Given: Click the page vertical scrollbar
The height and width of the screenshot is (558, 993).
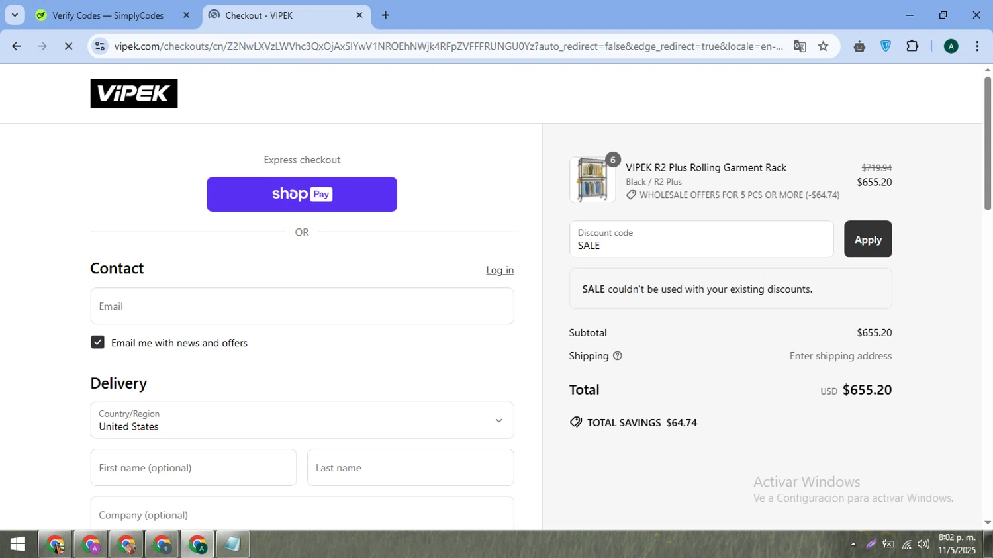Looking at the screenshot, I should tap(988, 144).
